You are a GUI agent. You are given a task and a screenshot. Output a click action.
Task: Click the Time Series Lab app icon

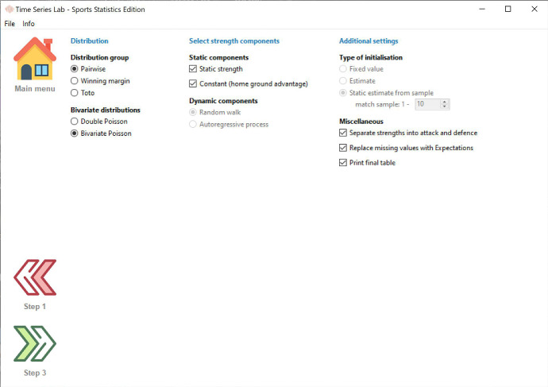[9, 9]
